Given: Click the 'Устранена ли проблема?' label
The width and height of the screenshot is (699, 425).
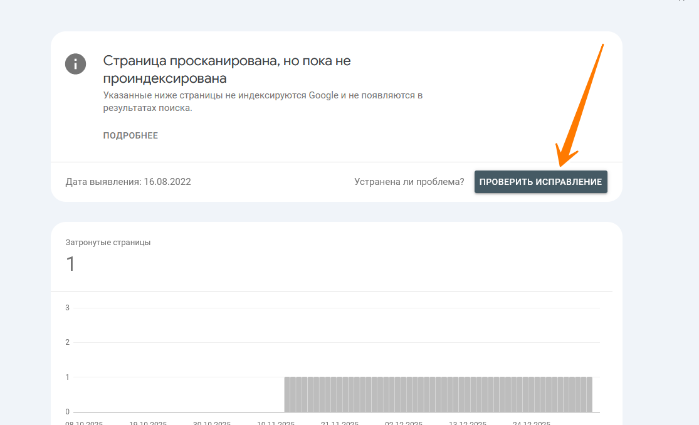Looking at the screenshot, I should click(409, 182).
